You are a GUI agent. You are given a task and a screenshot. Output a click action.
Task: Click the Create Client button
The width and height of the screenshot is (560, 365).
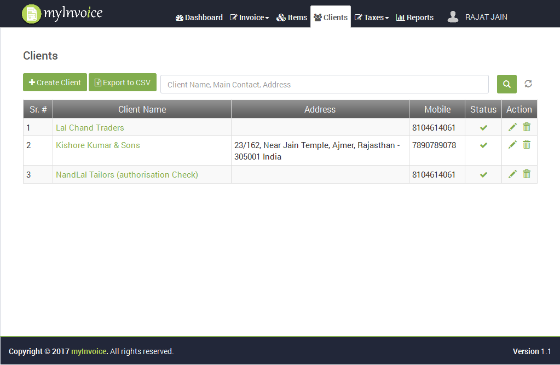(55, 83)
